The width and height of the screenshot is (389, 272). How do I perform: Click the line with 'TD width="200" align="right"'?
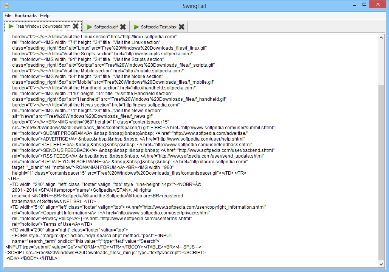69,230
